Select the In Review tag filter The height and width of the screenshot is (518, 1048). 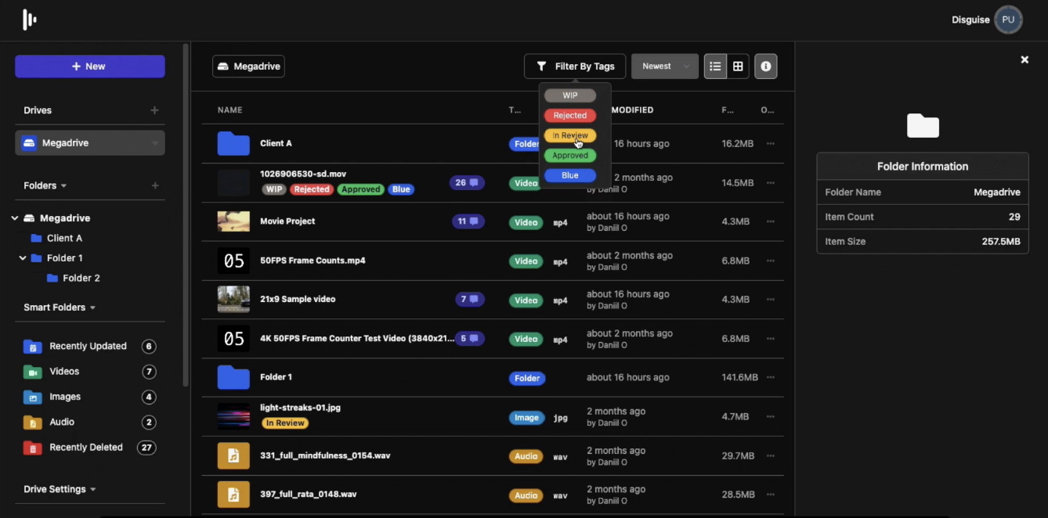(569, 136)
